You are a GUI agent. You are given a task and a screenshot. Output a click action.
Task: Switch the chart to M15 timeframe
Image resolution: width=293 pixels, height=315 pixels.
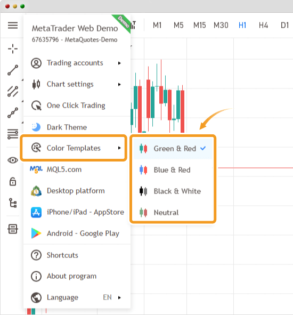pyautogui.click(x=200, y=25)
